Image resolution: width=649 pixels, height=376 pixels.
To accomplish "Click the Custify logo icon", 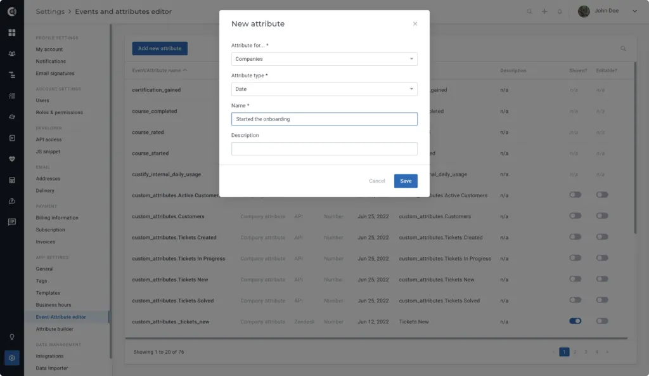I will click(12, 11).
